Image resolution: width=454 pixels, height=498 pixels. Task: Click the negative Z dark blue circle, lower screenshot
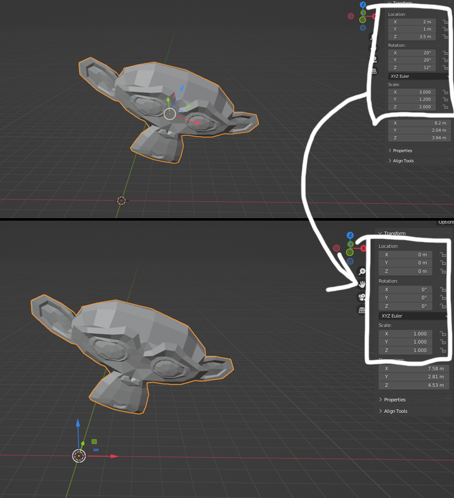[x=350, y=261]
